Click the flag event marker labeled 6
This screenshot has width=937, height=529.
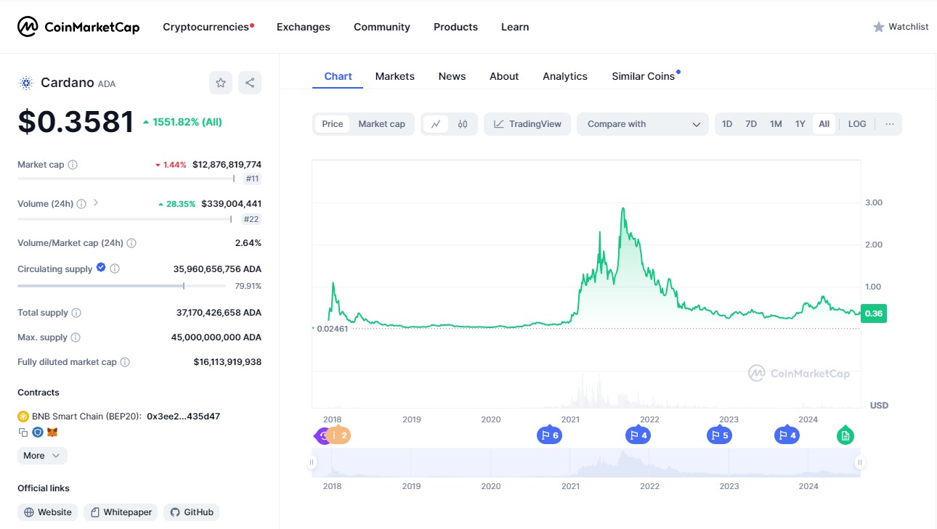point(549,435)
